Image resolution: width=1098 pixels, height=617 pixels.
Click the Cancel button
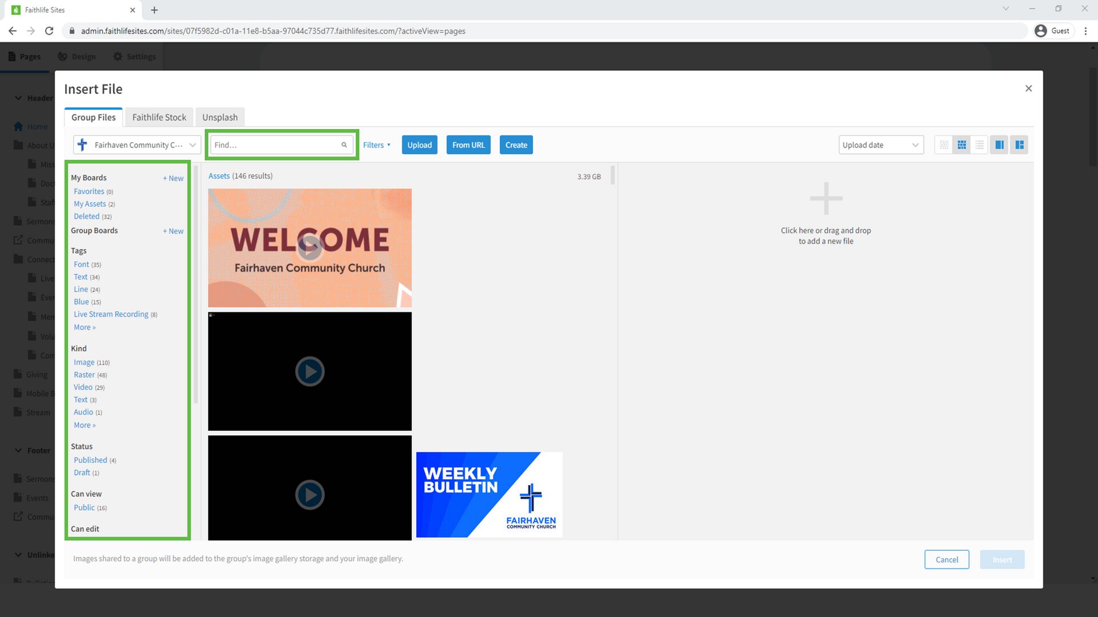(946, 560)
